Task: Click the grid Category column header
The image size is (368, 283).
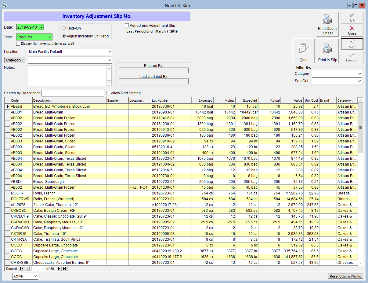Action: (347, 100)
